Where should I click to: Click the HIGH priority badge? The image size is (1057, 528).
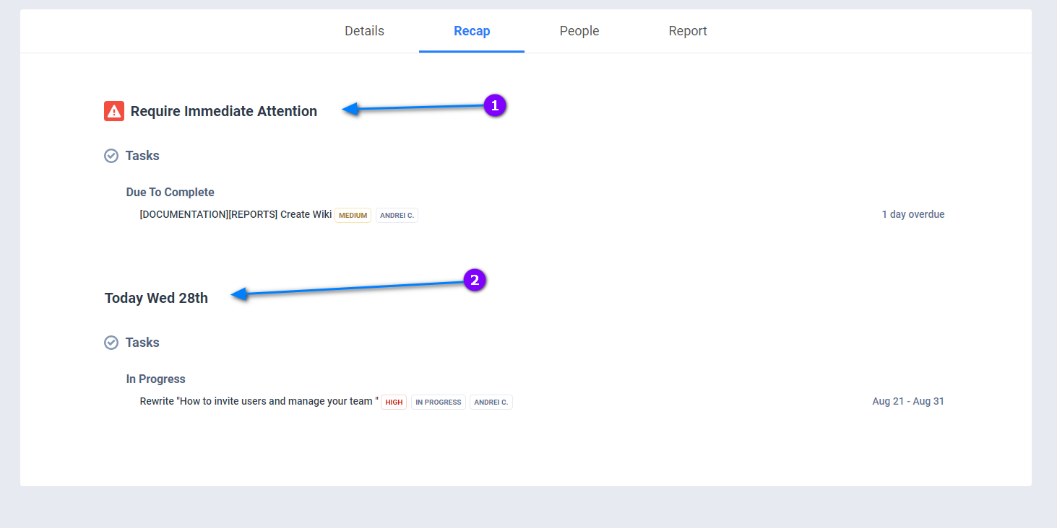[x=394, y=402]
